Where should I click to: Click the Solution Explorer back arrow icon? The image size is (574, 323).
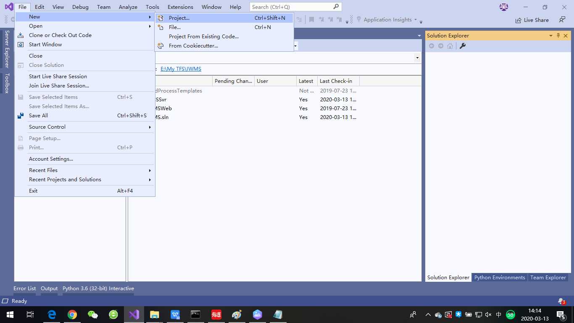point(432,46)
